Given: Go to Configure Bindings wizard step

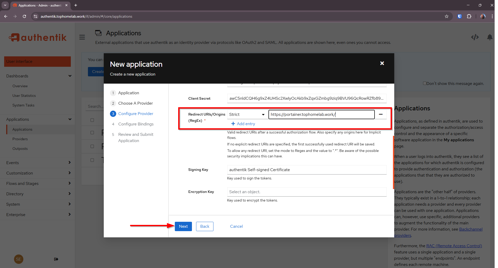Looking at the screenshot, I should (x=136, y=124).
